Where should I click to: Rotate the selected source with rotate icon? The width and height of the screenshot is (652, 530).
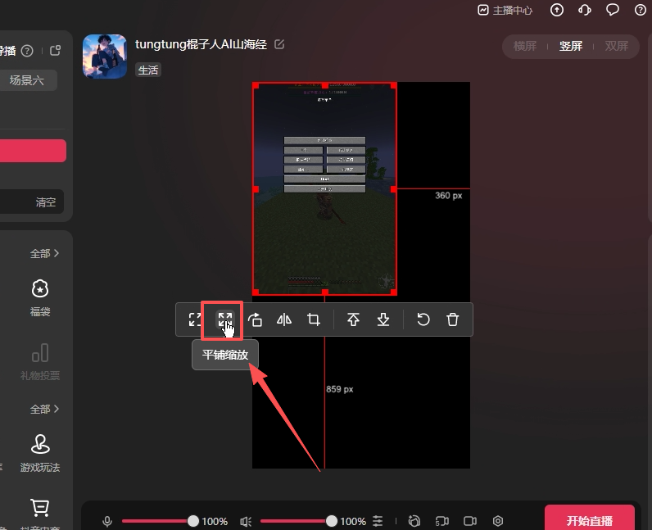(x=255, y=319)
